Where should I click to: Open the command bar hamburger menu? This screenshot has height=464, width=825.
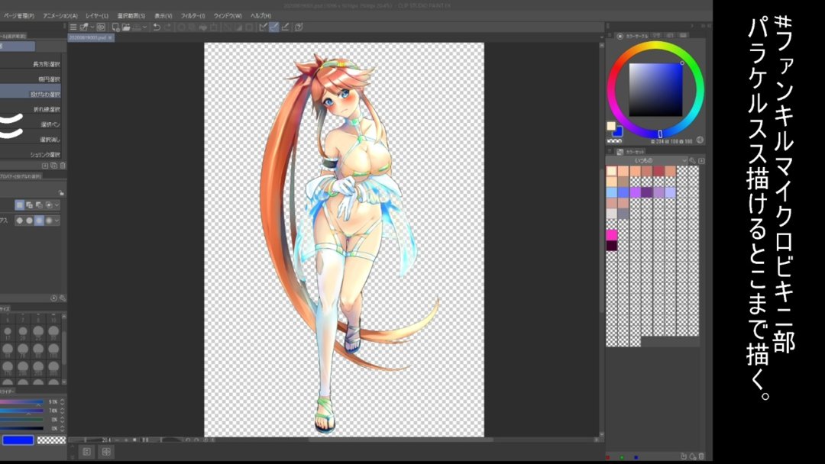(x=73, y=27)
